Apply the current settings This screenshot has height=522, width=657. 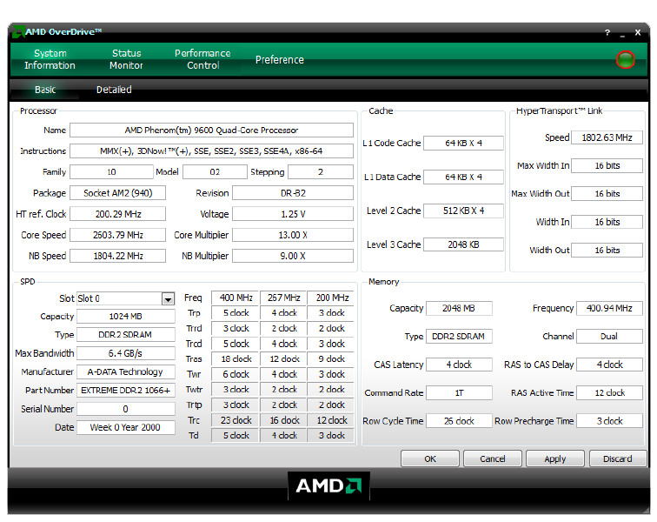click(x=555, y=459)
